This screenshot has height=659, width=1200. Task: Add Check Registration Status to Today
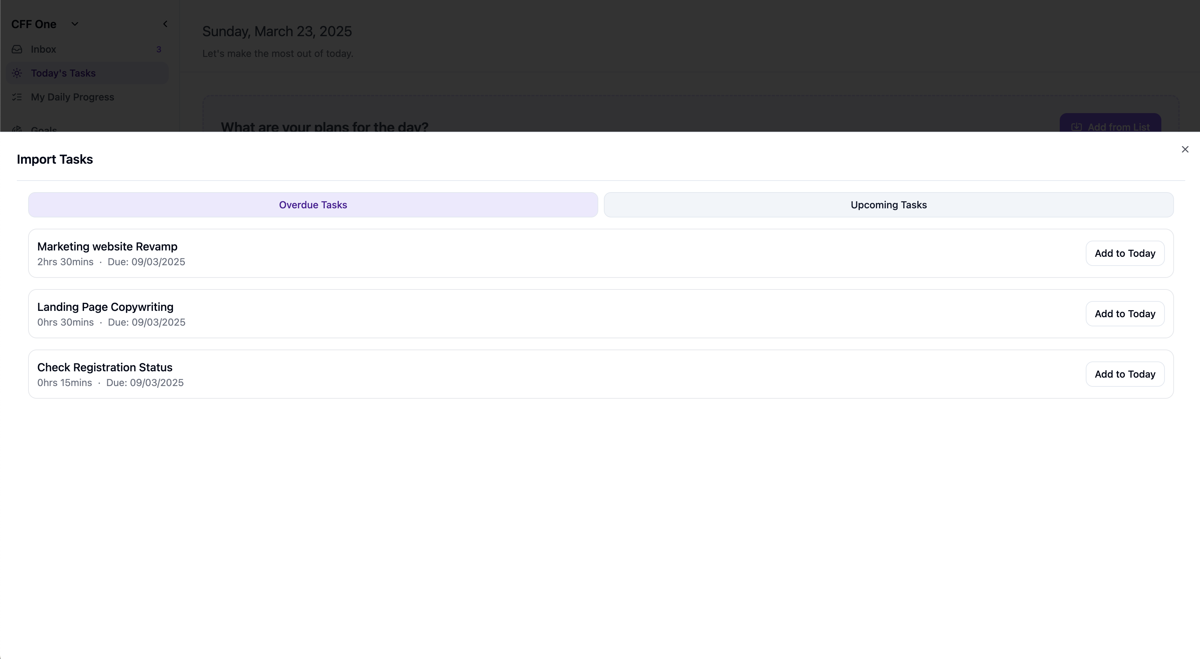click(1124, 374)
